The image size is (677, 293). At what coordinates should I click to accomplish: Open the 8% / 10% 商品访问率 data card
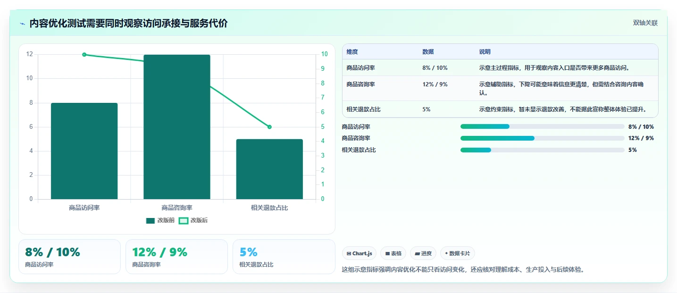click(69, 257)
